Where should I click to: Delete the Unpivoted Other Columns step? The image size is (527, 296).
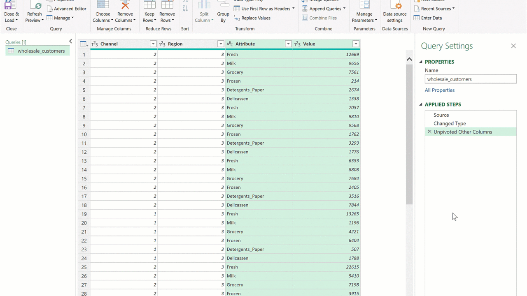coord(429,132)
